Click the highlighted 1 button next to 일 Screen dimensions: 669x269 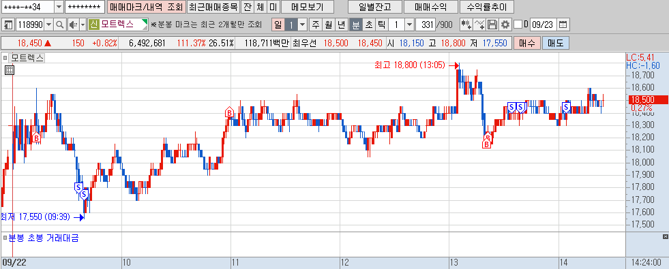291,25
